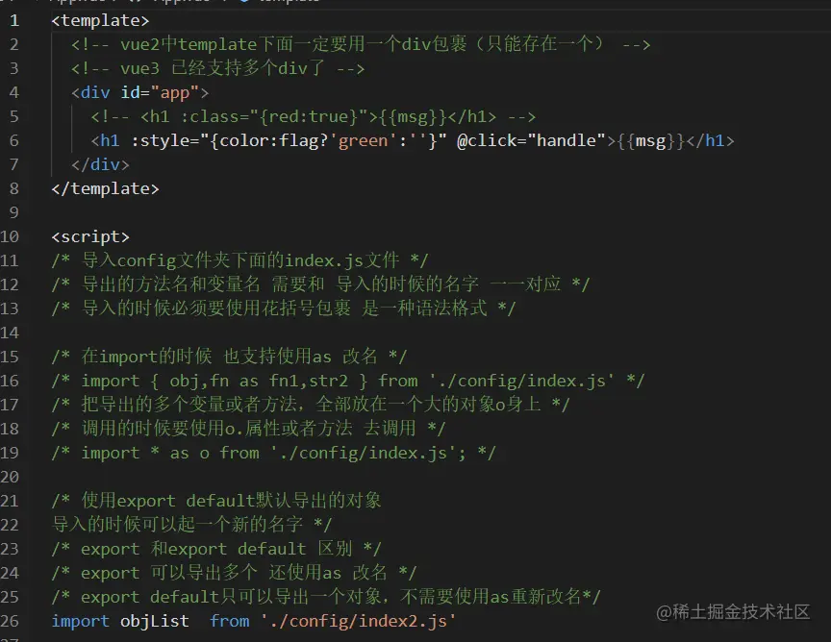Click the from keyword on line 26
Screen dimensions: 831x642
click(x=229, y=621)
